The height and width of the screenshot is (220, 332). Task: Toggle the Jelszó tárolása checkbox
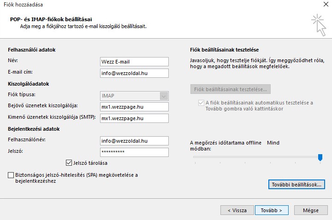[x=69, y=163]
